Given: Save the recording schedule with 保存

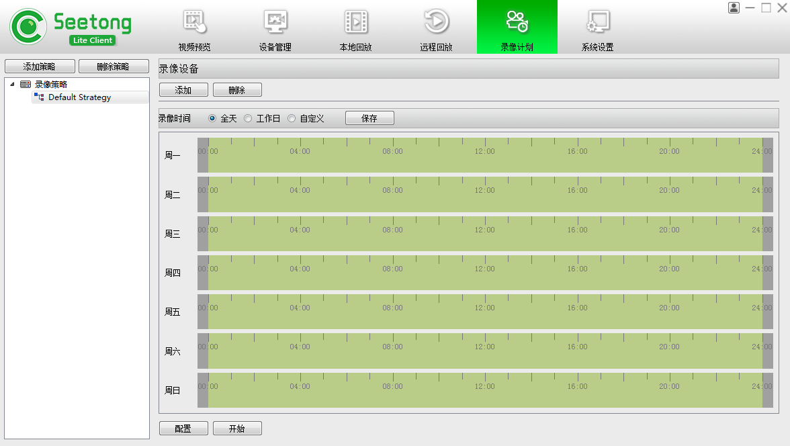Looking at the screenshot, I should [369, 118].
